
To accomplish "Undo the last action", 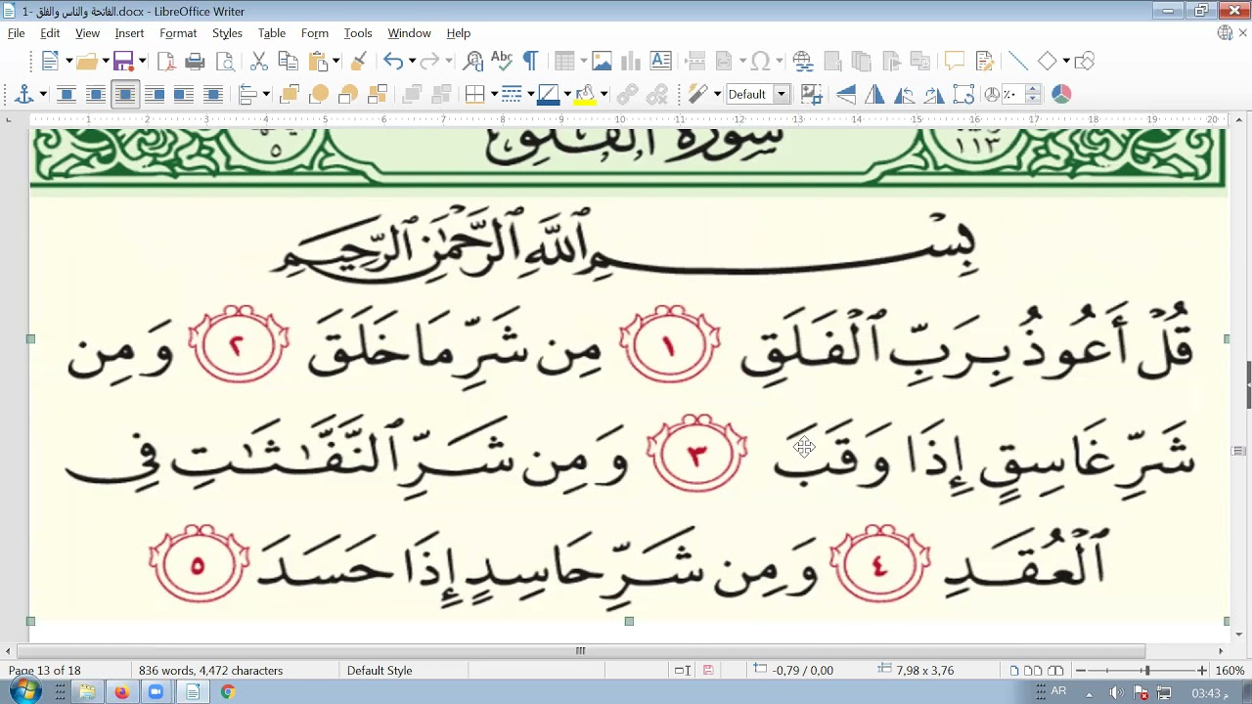I will 392,62.
